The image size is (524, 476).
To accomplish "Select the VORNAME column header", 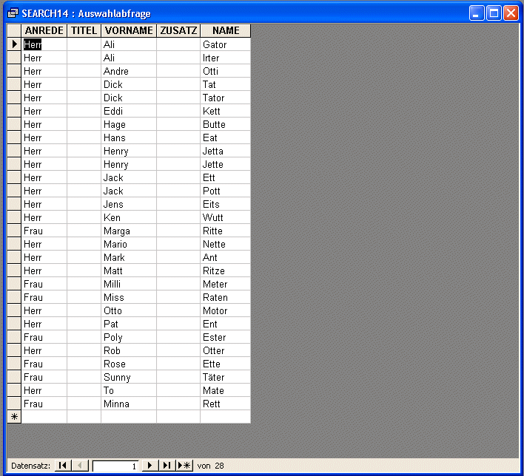I will [129, 30].
